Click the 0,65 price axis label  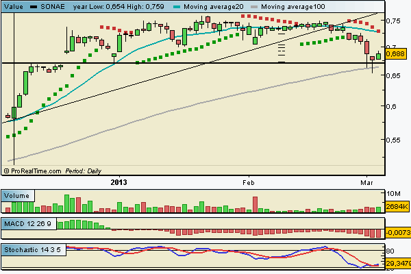(393, 75)
